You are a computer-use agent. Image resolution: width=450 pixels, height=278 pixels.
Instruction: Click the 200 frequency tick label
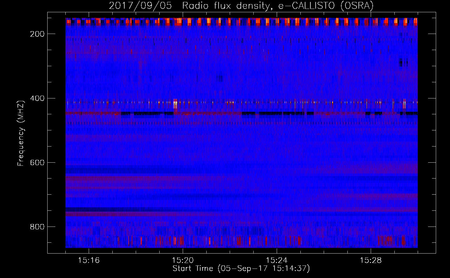[37, 34]
